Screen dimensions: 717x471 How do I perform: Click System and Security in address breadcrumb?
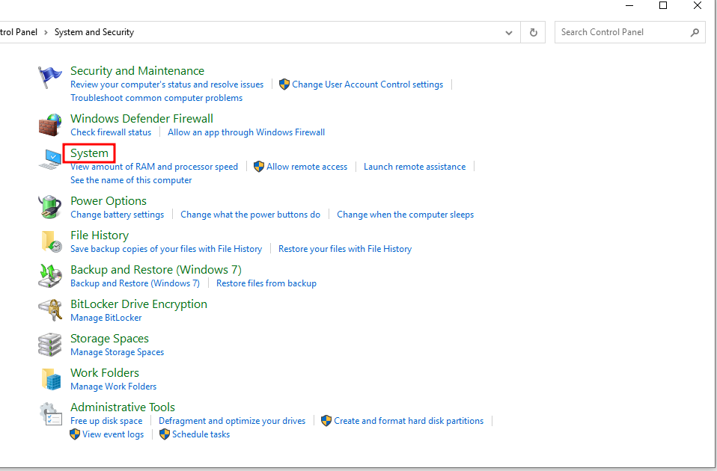94,32
